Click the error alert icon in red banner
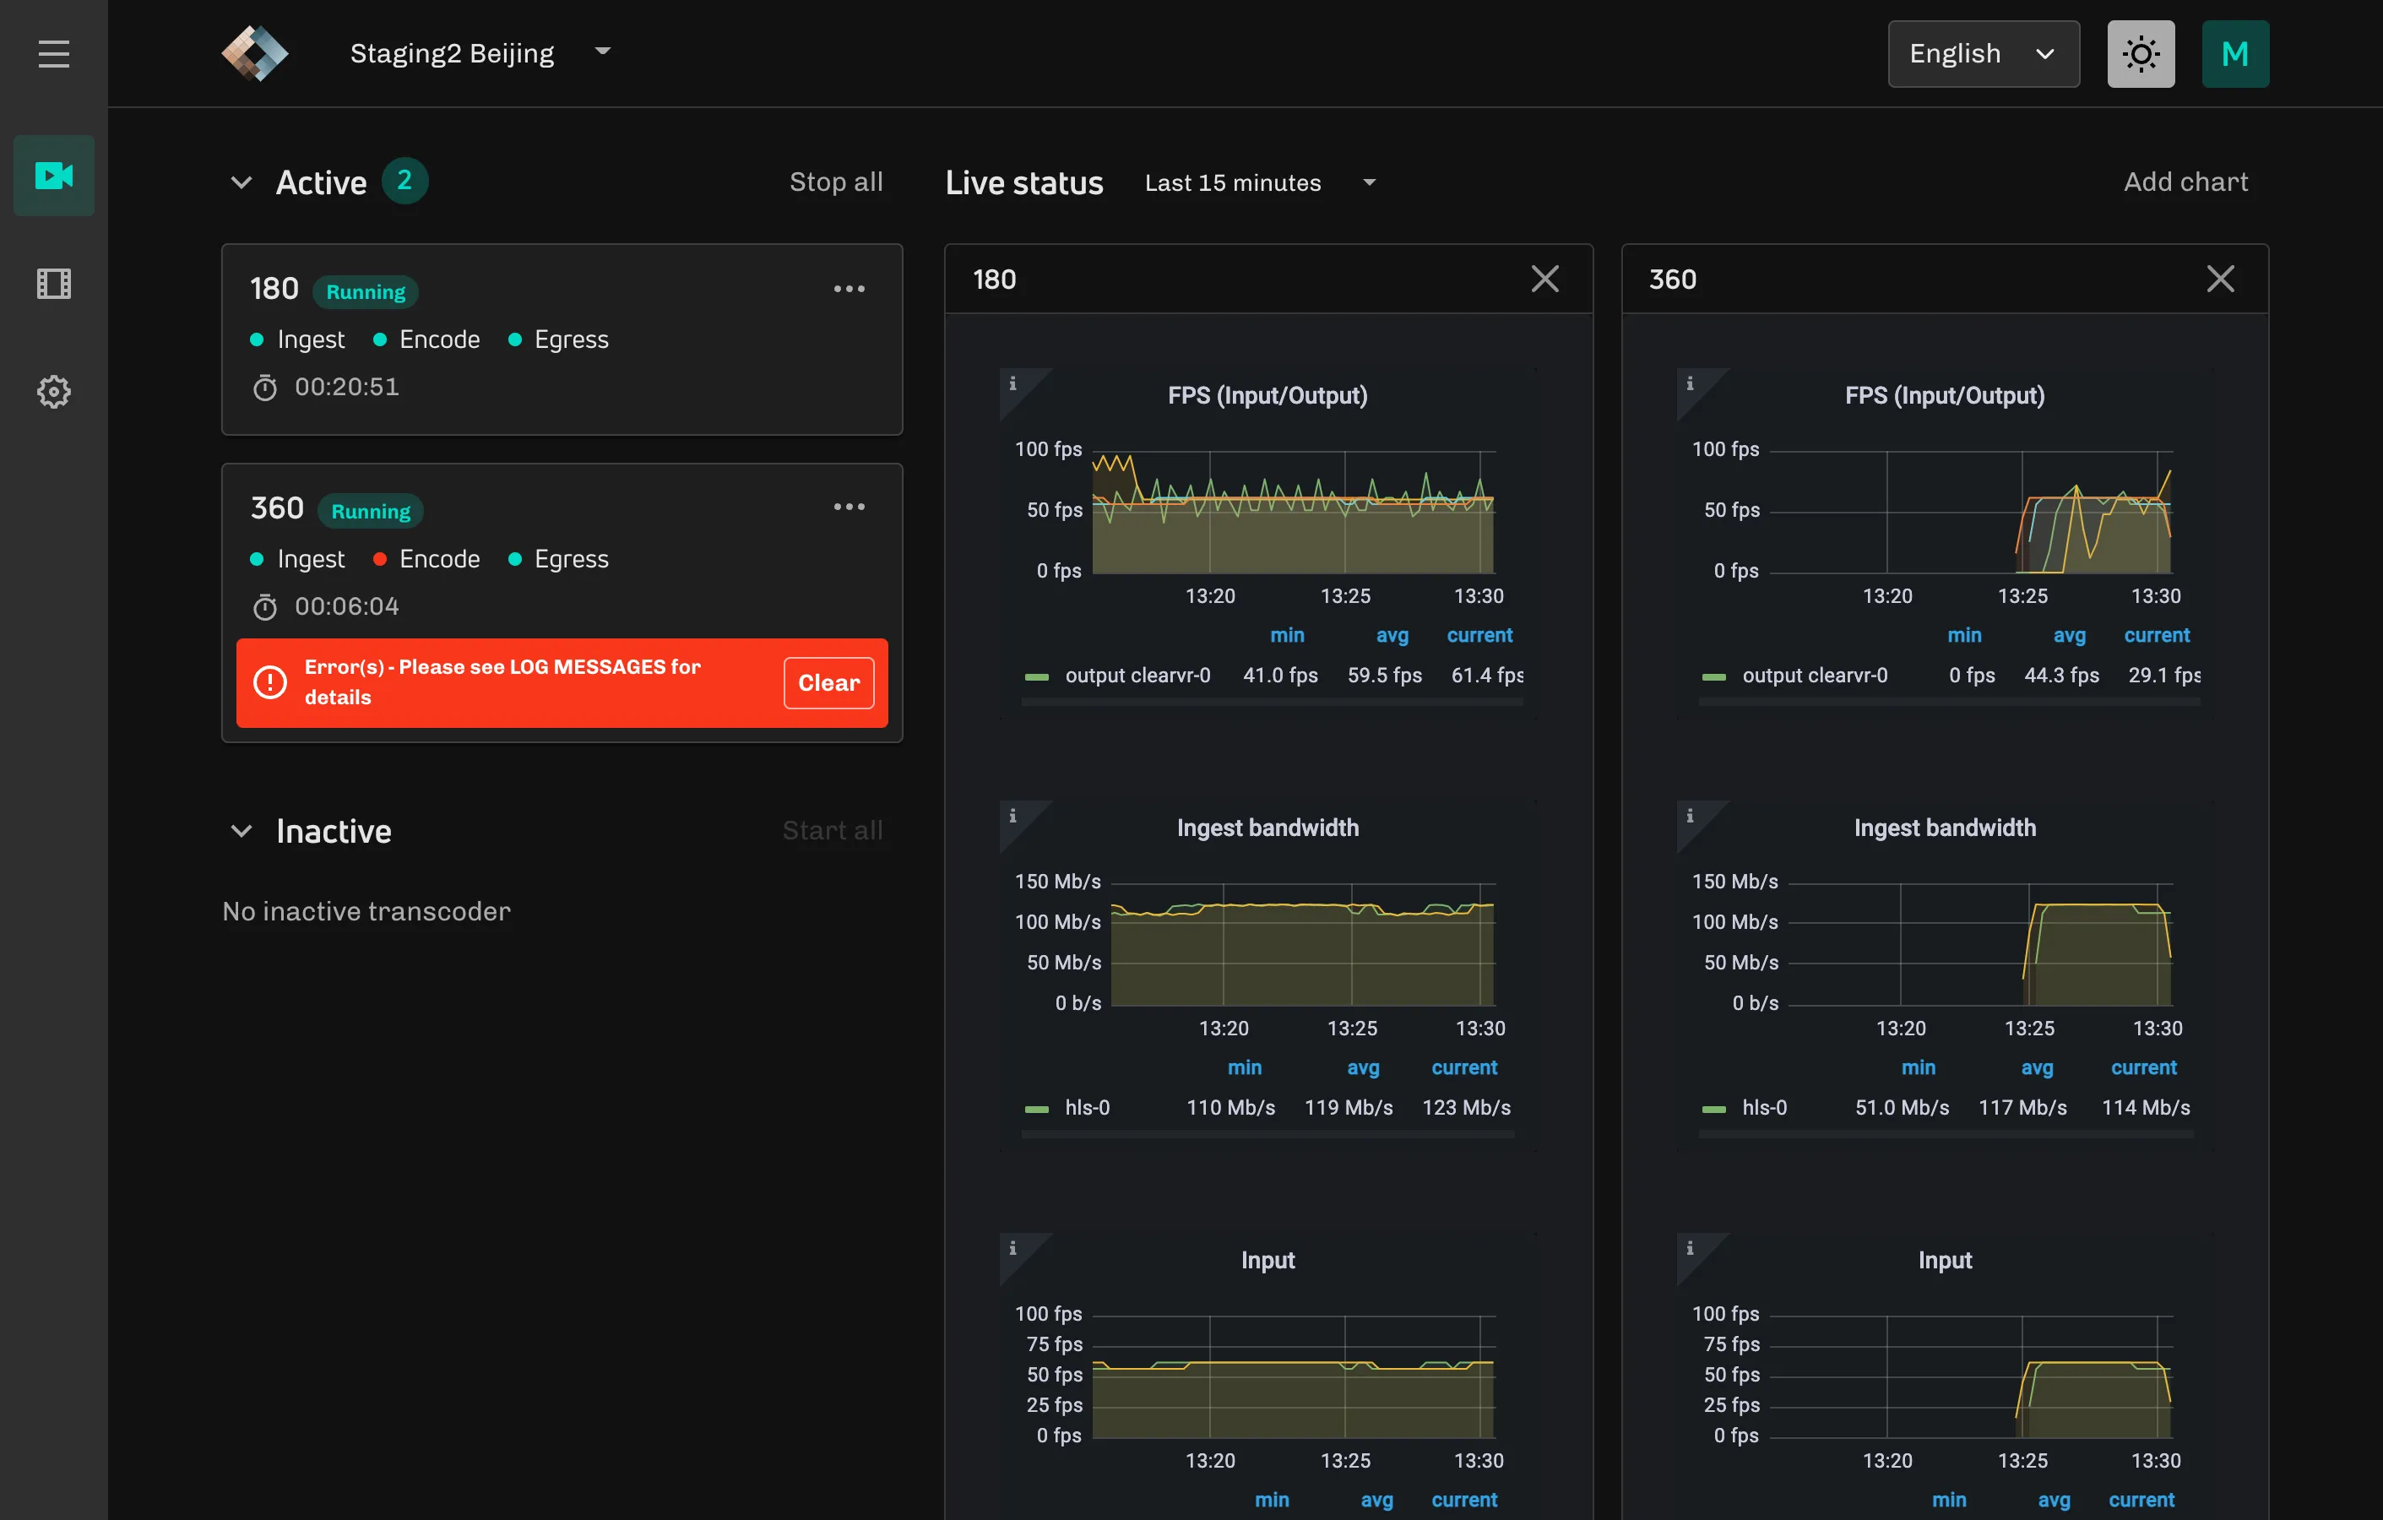 click(270, 681)
